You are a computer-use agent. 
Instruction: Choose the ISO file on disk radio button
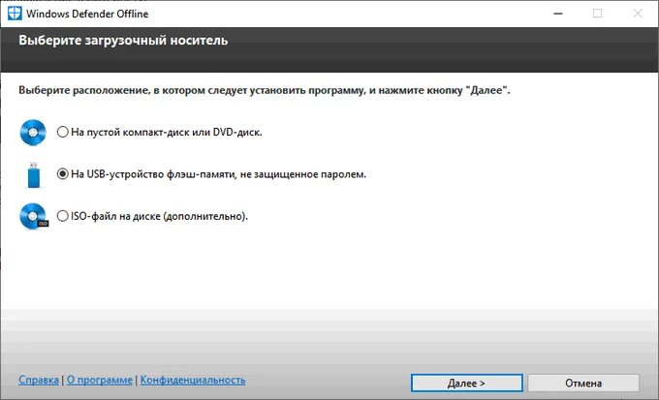(63, 216)
